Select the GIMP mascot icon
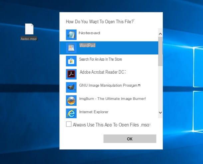 (x=71, y=87)
